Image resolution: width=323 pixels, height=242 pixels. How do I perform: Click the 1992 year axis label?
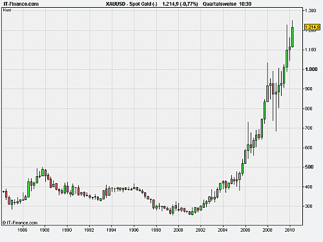pos(89,230)
